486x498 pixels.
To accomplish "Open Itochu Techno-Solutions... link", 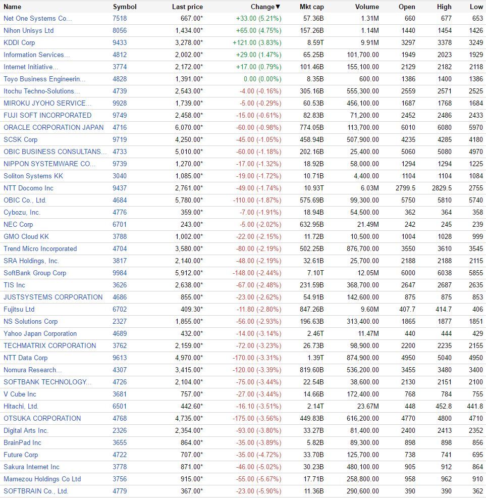I will pyautogui.click(x=41, y=91).
